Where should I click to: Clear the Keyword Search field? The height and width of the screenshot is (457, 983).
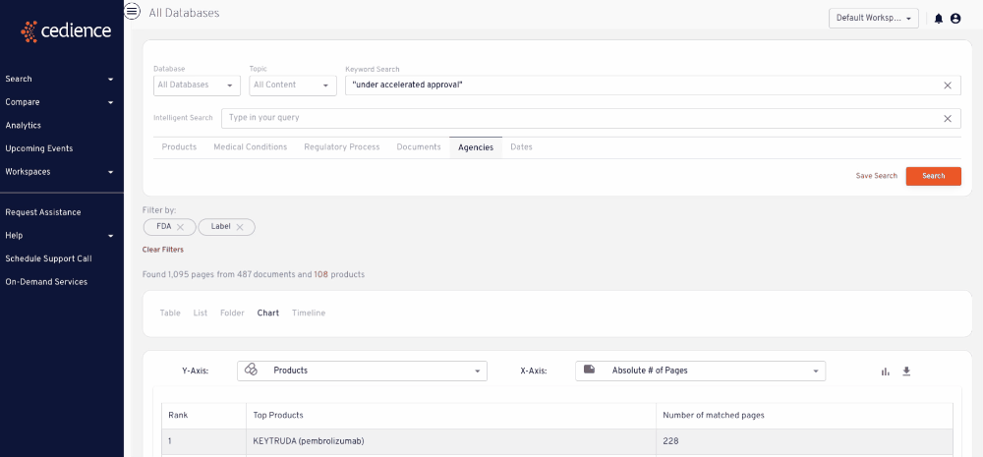[x=948, y=86]
